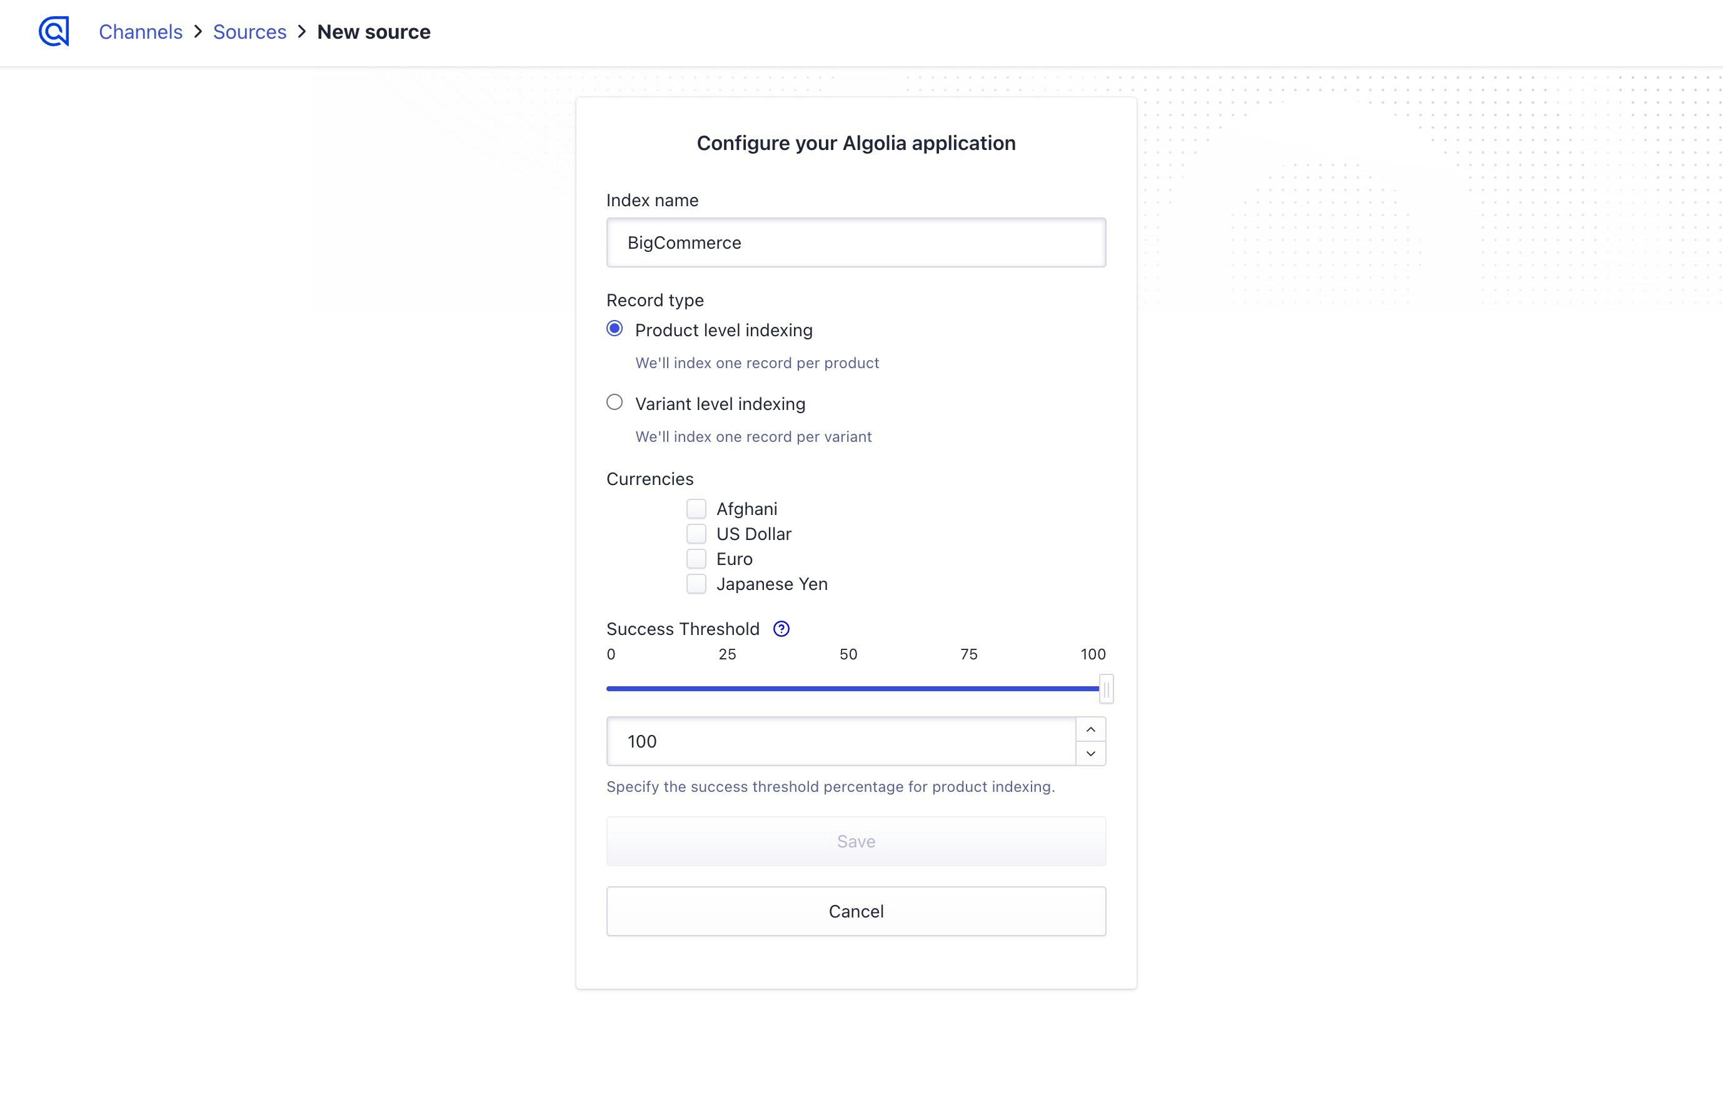Enable the Euro currency checkbox
Screen dimensions: 1723x1115
(x=696, y=558)
